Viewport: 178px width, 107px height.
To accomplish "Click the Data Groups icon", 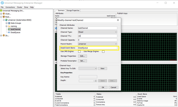I will pyautogui.click(x=9, y=23).
